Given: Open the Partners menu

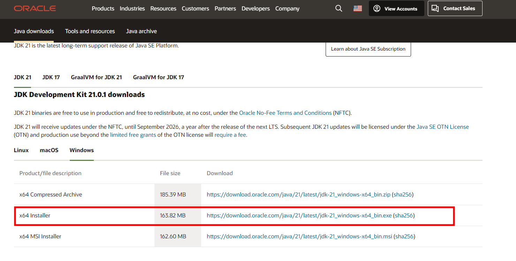Looking at the screenshot, I should pos(225,8).
